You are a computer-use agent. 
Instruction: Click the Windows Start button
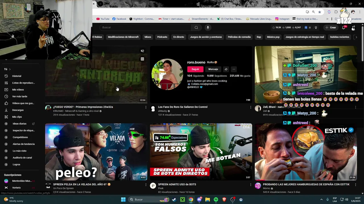(x=123, y=199)
